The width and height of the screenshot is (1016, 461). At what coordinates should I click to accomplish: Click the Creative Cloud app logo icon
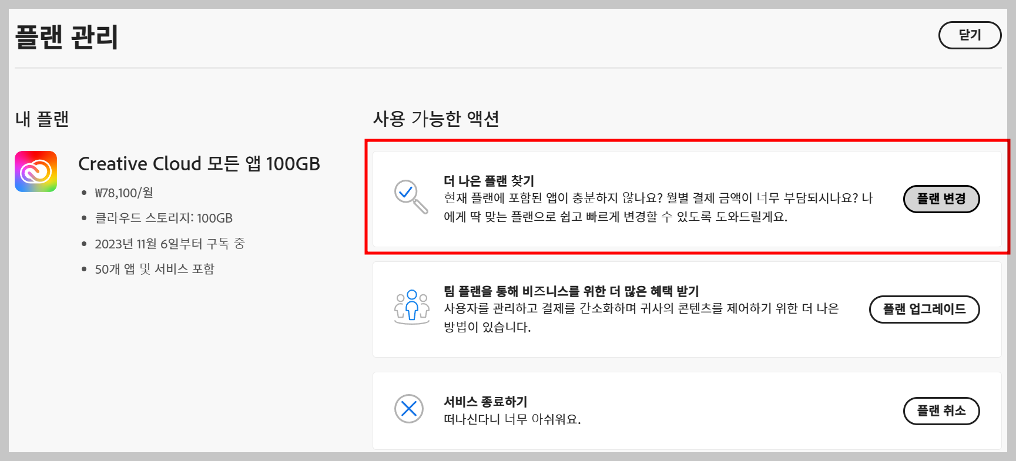click(36, 171)
